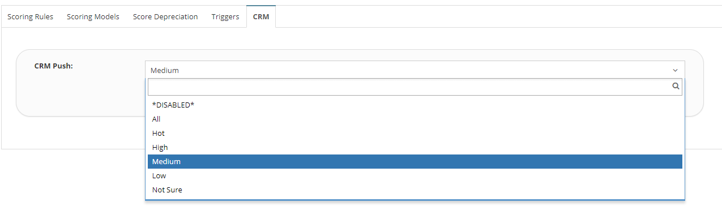Viewport: 722px width, 219px height.
Task: Go to the Score Depreciation tab
Action: (165, 16)
